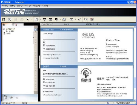Screen dimensions: 137x105
Task: Open dropdown arrow next to export cards icon
Action: 61,19
